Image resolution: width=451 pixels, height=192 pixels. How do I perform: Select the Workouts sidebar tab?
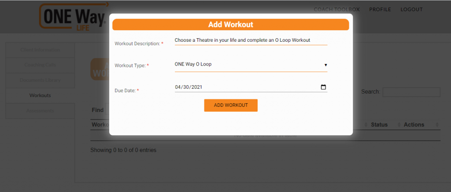coord(40,96)
